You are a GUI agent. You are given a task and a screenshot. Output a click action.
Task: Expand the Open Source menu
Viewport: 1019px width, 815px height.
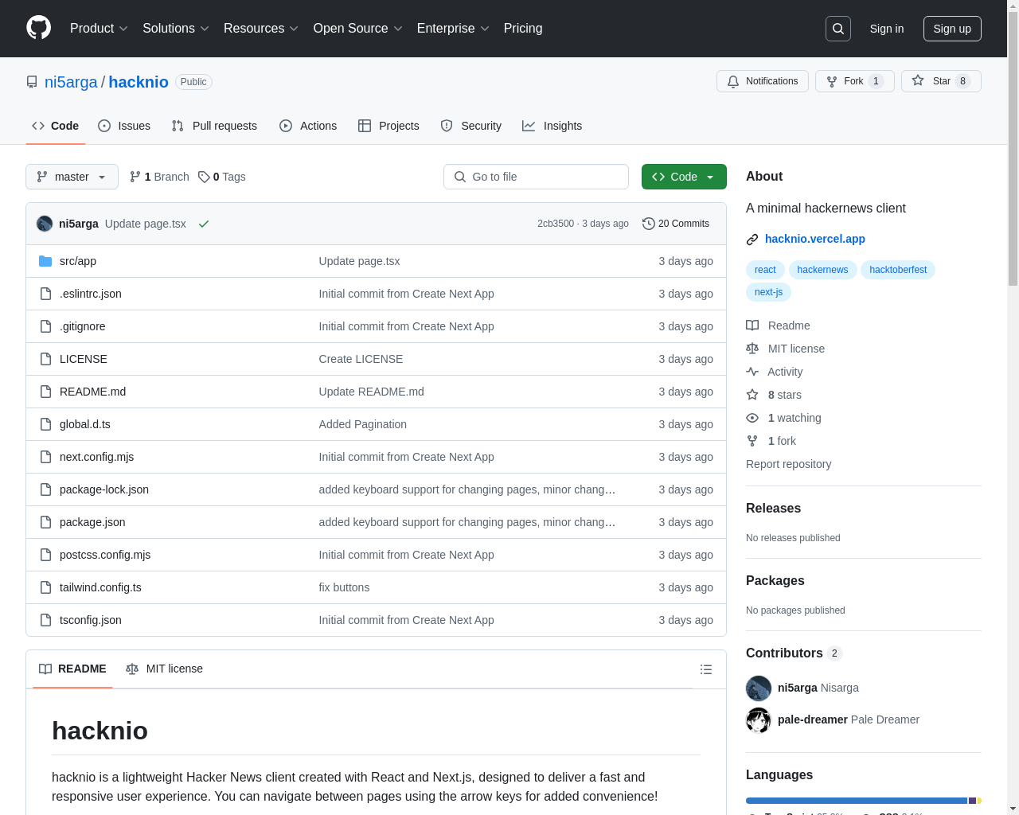point(358,29)
